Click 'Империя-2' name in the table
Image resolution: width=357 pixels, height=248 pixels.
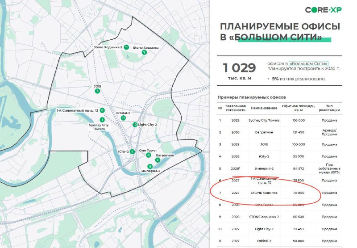[264, 168]
